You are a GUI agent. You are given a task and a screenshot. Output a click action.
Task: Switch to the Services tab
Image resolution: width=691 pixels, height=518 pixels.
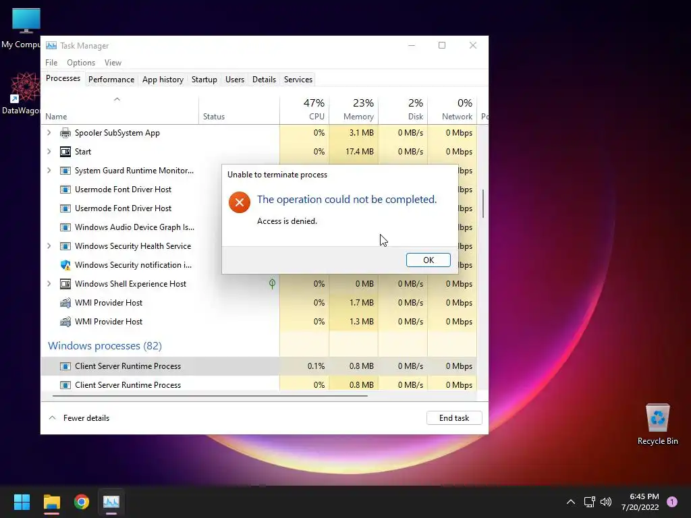[x=298, y=80]
